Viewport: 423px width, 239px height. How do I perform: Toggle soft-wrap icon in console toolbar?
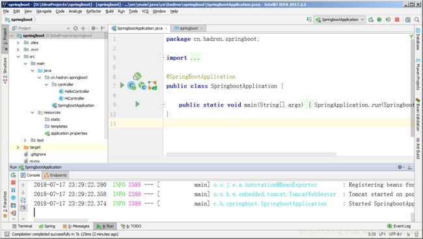23,200
